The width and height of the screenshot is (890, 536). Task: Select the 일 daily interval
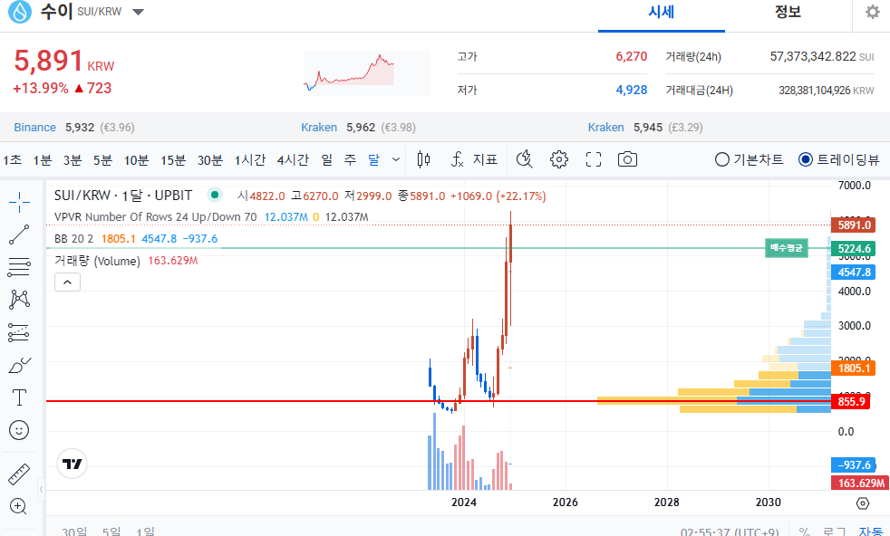click(x=327, y=160)
